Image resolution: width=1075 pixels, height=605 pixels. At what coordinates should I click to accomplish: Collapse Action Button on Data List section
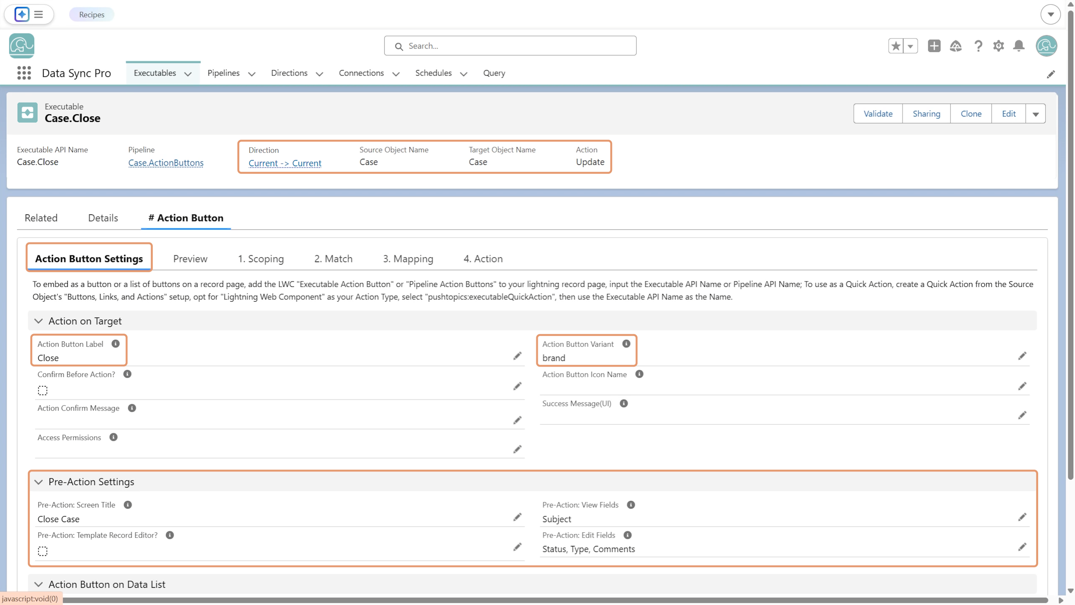38,585
